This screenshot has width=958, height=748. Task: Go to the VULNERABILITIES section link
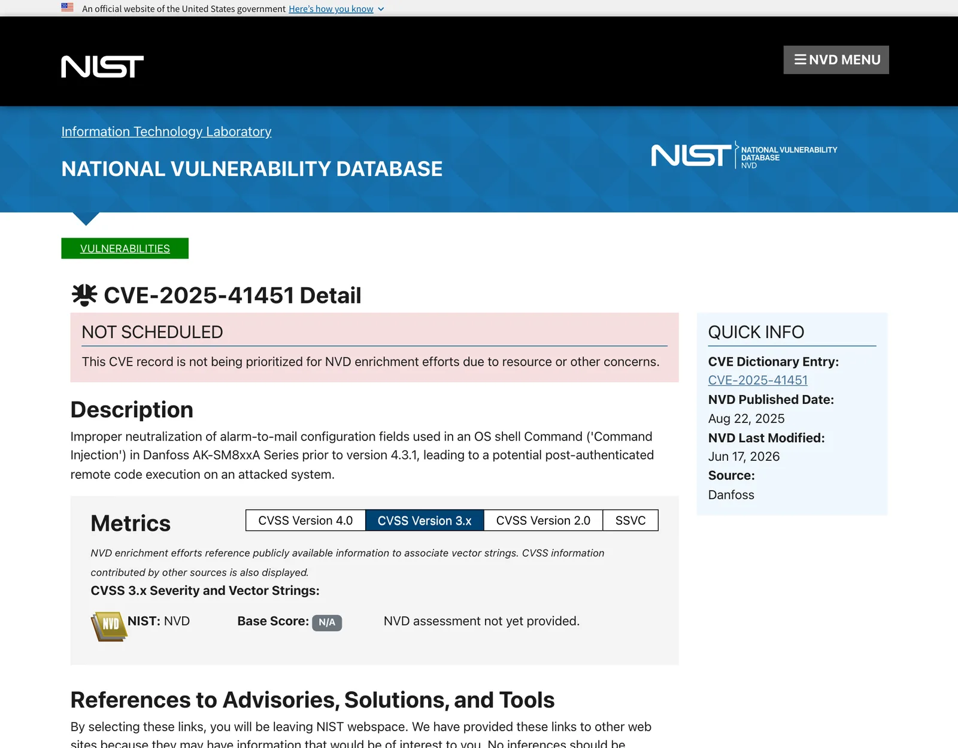coord(125,248)
